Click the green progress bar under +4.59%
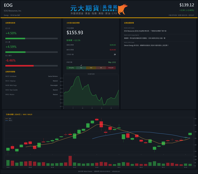This screenshot has height=174, width=198. pyautogui.click(x=15, y=52)
